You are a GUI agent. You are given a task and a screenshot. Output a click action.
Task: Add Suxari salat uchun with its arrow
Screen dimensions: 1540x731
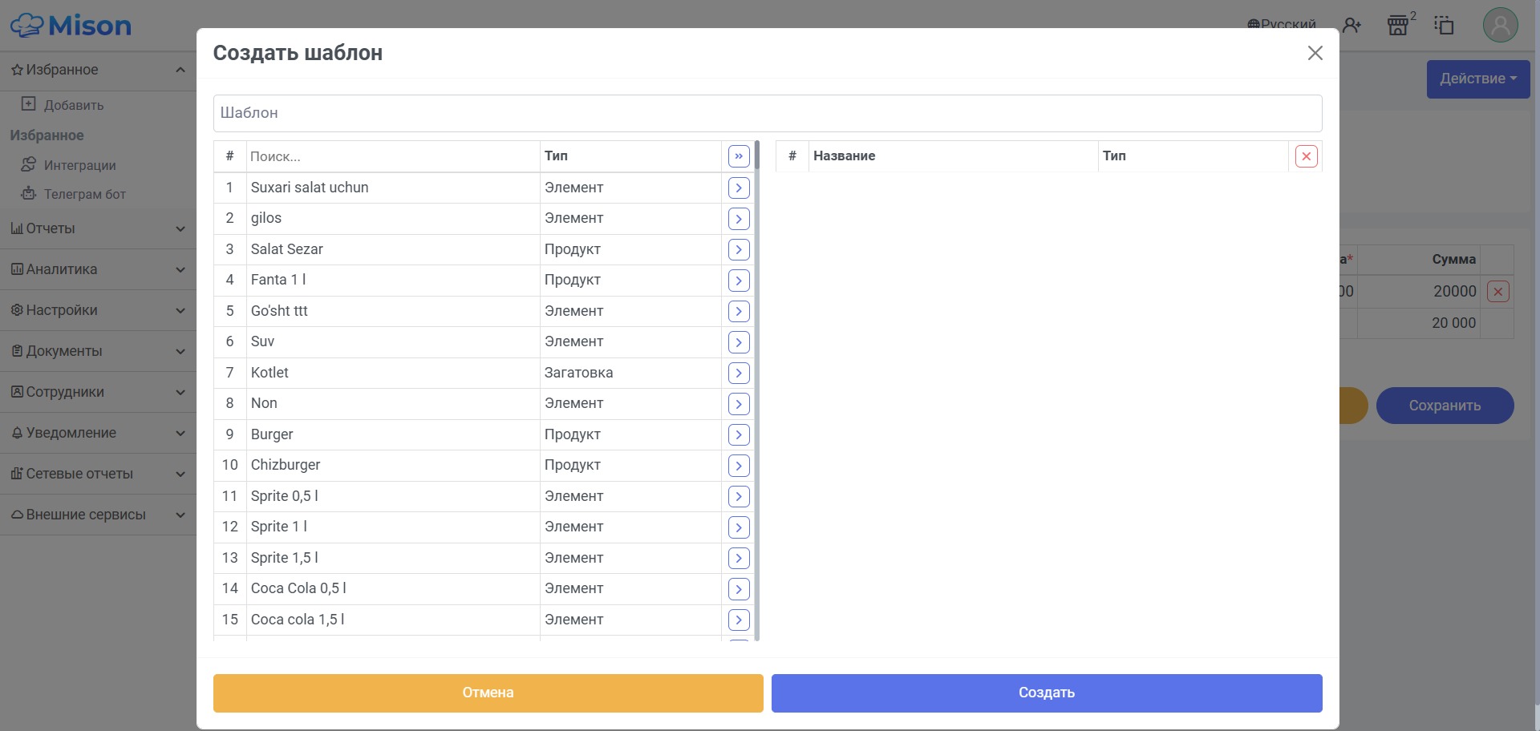point(739,188)
